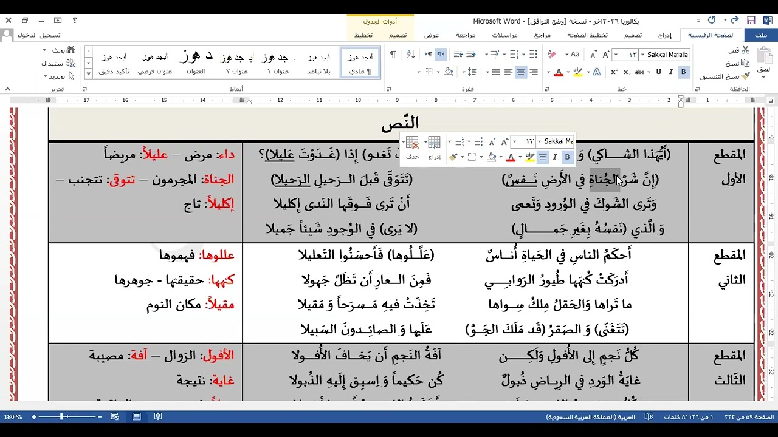The image size is (778, 437).
Task: Open the Insert (إدراج) ribbon tab
Action: pos(665,35)
